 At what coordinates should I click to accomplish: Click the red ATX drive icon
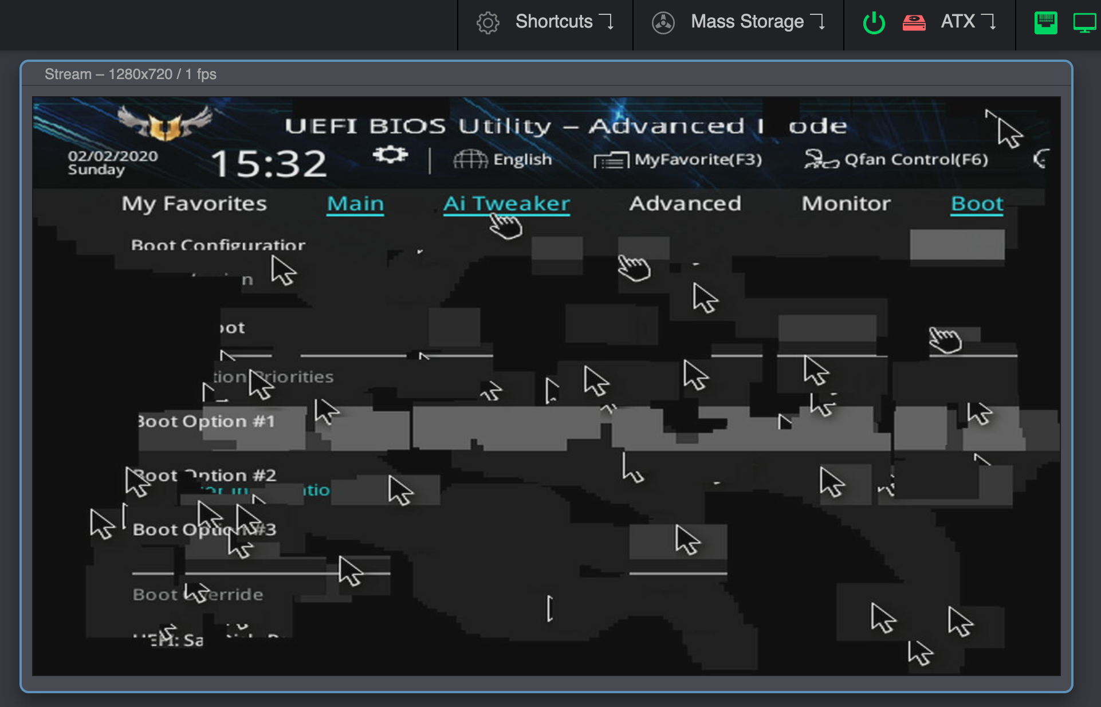(x=914, y=23)
